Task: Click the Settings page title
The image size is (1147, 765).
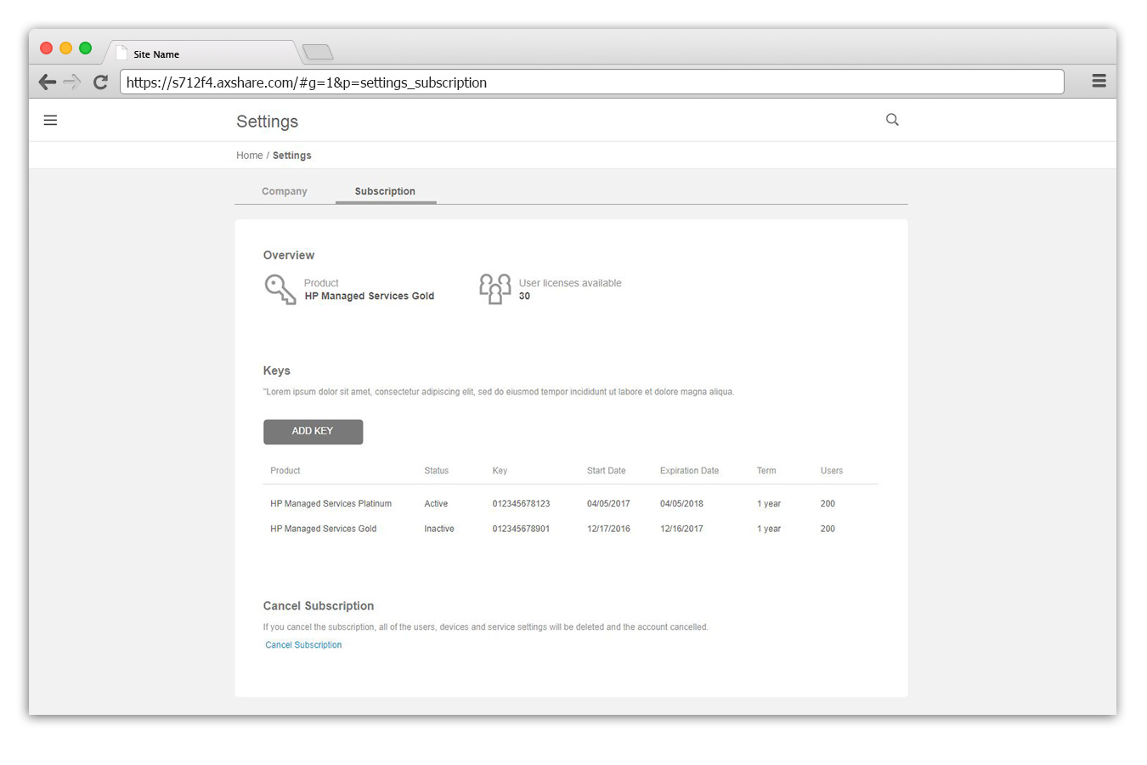Action: (x=267, y=122)
